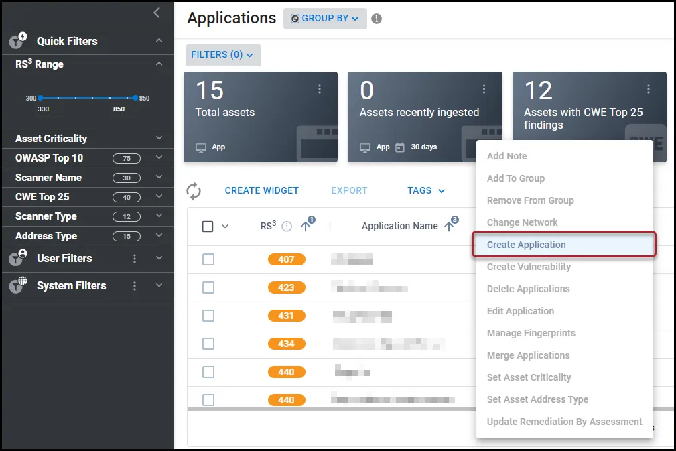Screen dimensions: 676x451
Task: Collapse the RS3 Range section
Action: click(x=159, y=64)
